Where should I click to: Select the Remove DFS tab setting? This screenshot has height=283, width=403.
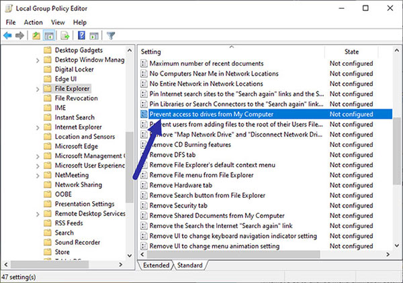173,155
